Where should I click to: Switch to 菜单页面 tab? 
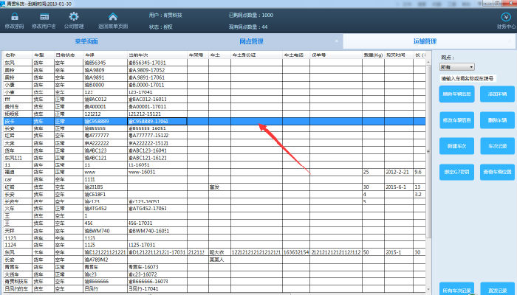click(x=86, y=41)
